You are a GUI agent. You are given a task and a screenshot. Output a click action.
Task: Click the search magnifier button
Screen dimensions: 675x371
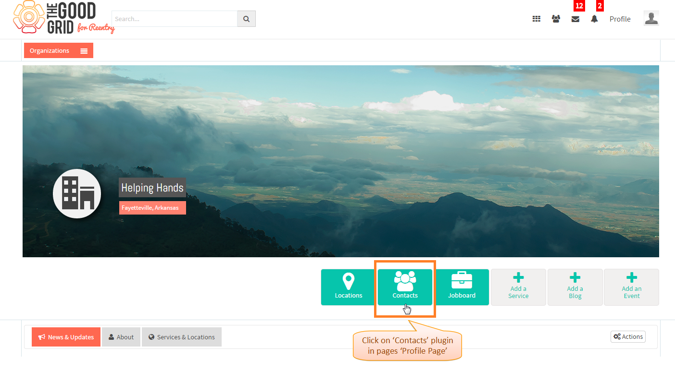[246, 19]
